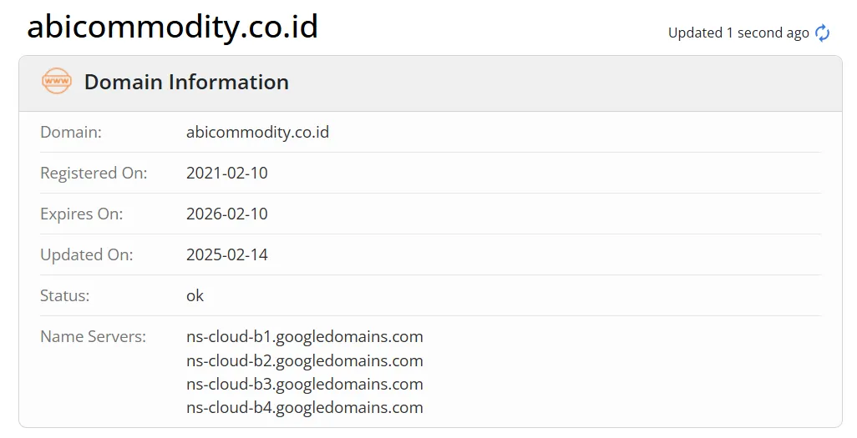
Task: Click the orange www globe icon
Action: pyautogui.click(x=57, y=82)
